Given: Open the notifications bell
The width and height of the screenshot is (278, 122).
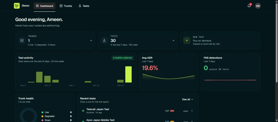Looking at the screenshot, I should [x=249, y=6].
